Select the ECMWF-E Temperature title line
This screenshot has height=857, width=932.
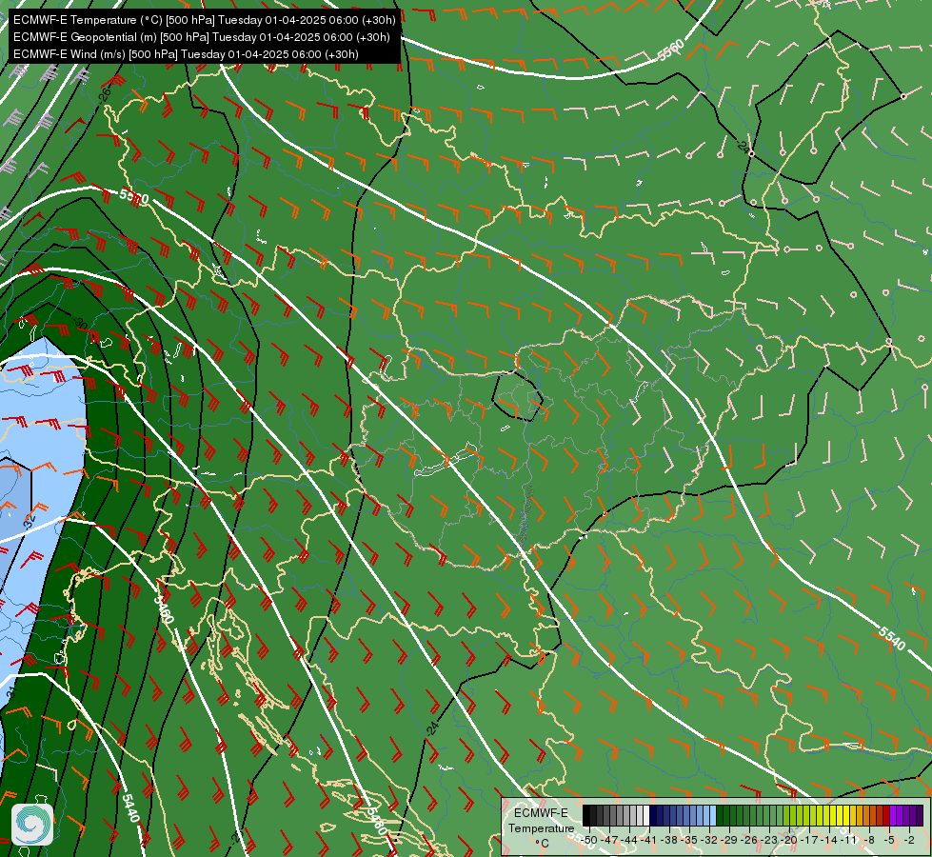205,20
